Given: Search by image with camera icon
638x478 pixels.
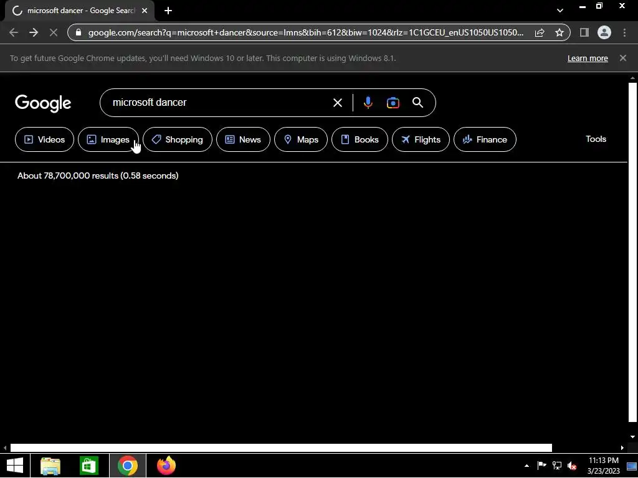Looking at the screenshot, I should click(x=393, y=103).
